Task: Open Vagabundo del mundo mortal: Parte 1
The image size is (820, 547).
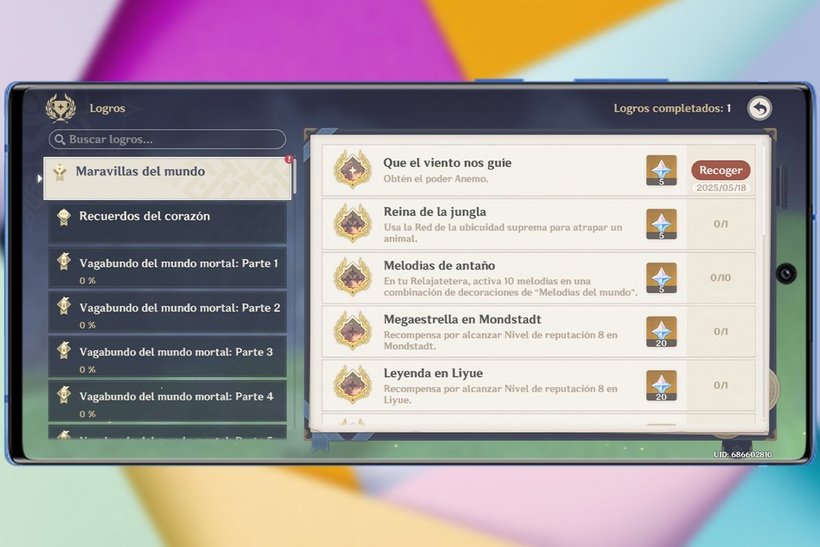Action: [167, 267]
